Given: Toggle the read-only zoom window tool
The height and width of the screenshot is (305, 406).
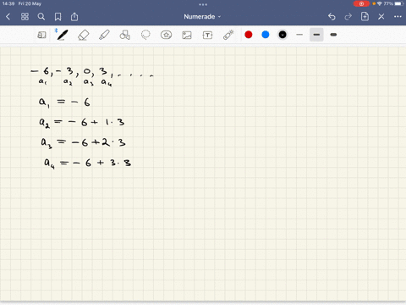Looking at the screenshot, I should click(41, 35).
